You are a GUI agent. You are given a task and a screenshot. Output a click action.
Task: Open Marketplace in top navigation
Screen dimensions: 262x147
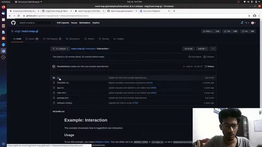pyautogui.click(x=85, y=23)
